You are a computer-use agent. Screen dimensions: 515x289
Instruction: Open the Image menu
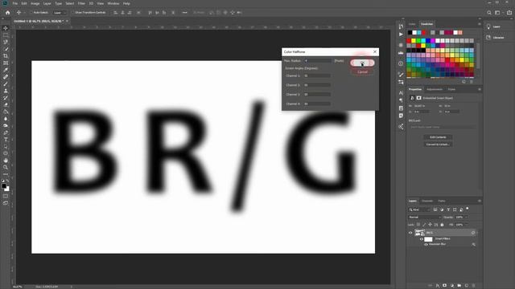pyautogui.click(x=35, y=3)
